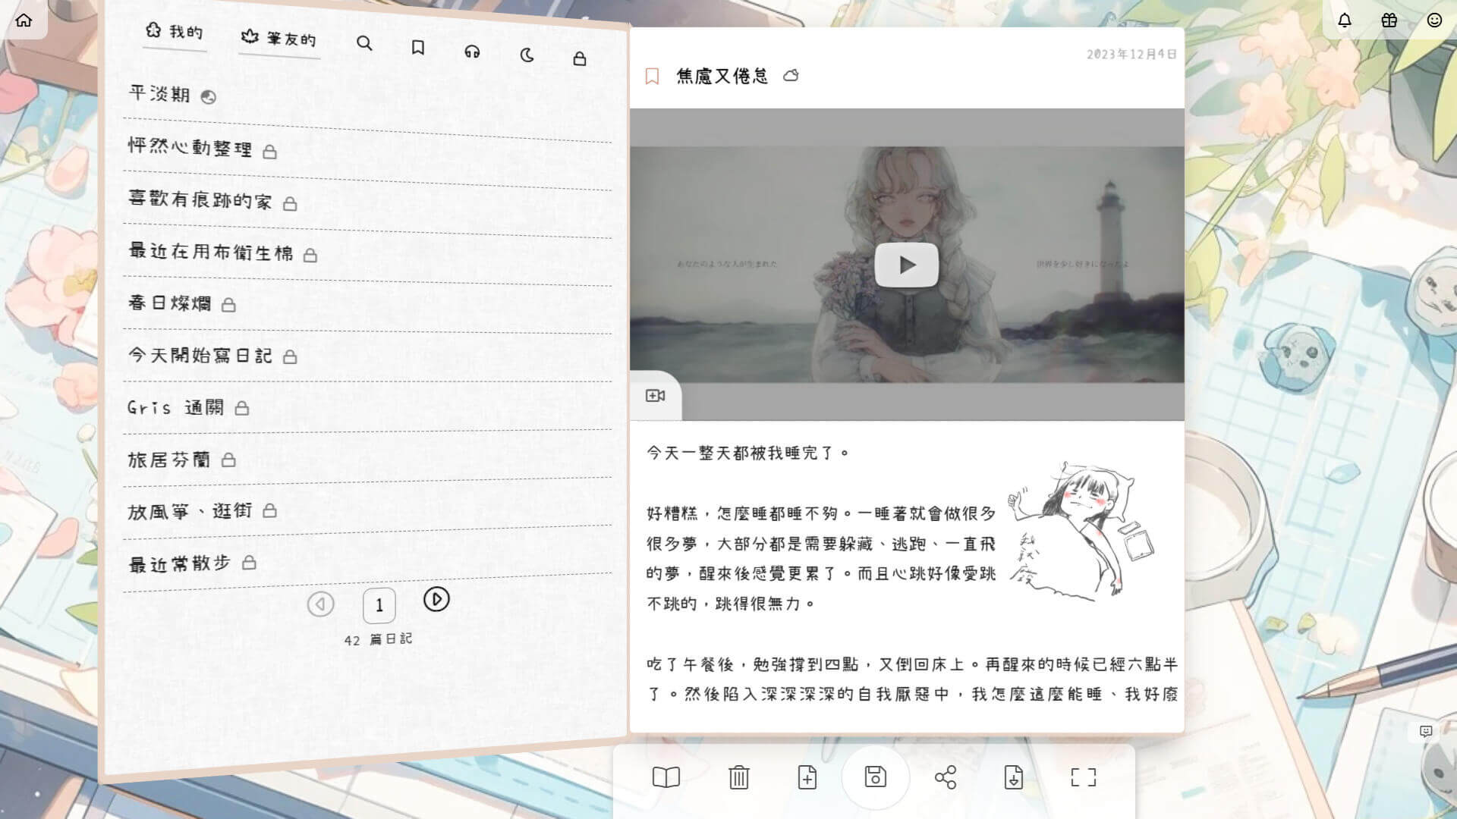The image size is (1457, 819).
Task: Open the notifications bell
Action: (1344, 20)
